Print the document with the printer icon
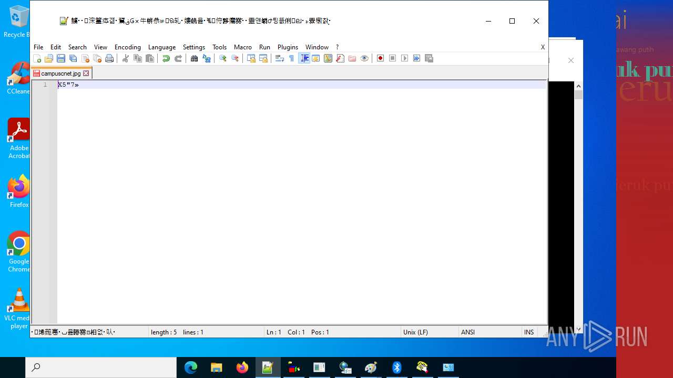The width and height of the screenshot is (673, 378). 109,58
